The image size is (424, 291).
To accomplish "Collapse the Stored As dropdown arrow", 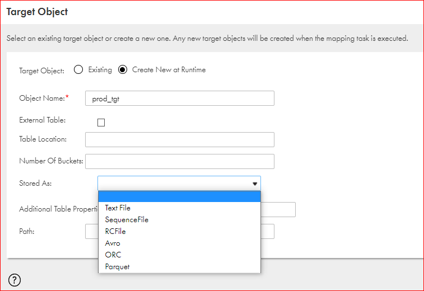I will pos(255,184).
